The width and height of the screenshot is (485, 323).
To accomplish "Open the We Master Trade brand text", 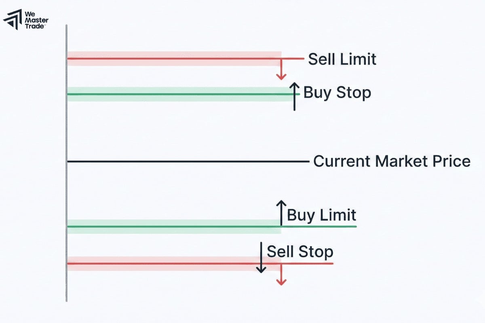I will 36,19.
